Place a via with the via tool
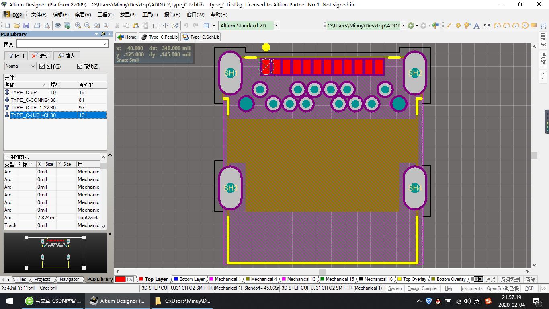This screenshot has width=549, height=309. (467, 25)
